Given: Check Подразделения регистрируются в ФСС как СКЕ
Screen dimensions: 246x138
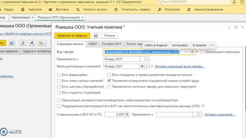Looking at the screenshot, I should [x=59, y=106].
